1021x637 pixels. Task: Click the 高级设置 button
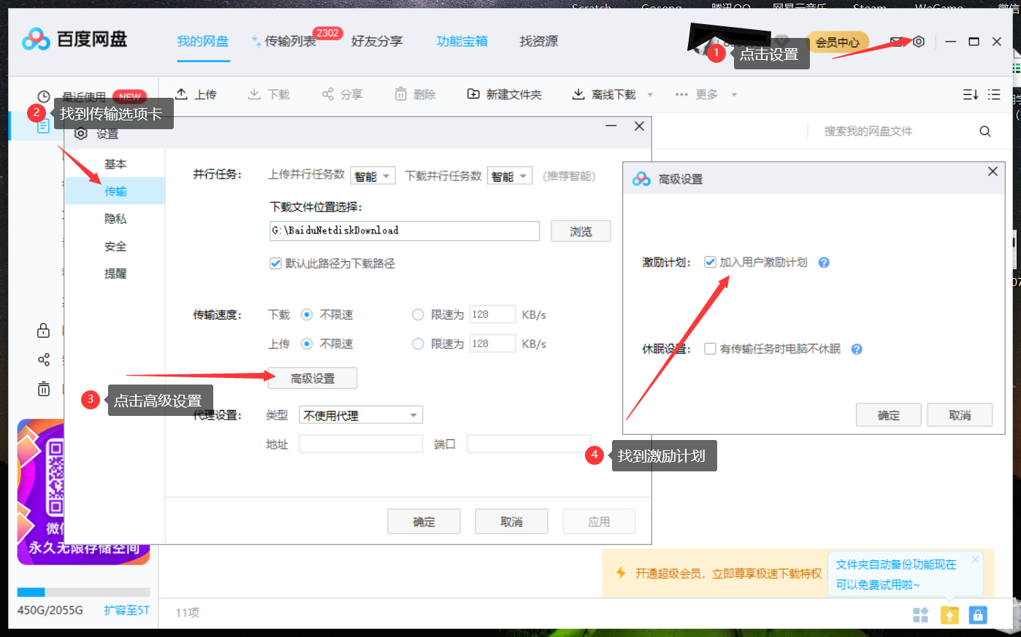point(312,378)
